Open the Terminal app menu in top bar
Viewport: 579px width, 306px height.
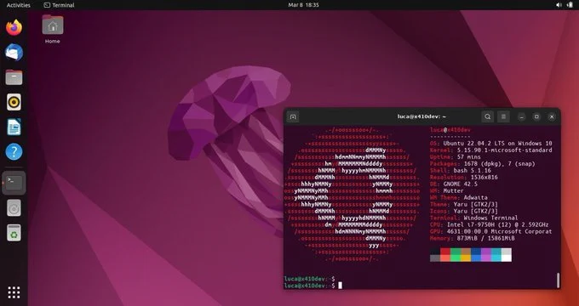point(59,5)
